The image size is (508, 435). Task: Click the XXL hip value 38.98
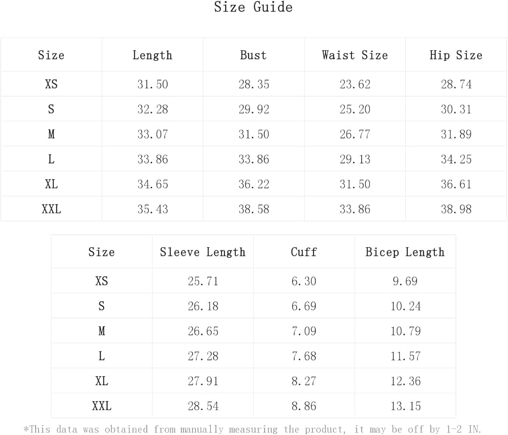coord(456,209)
